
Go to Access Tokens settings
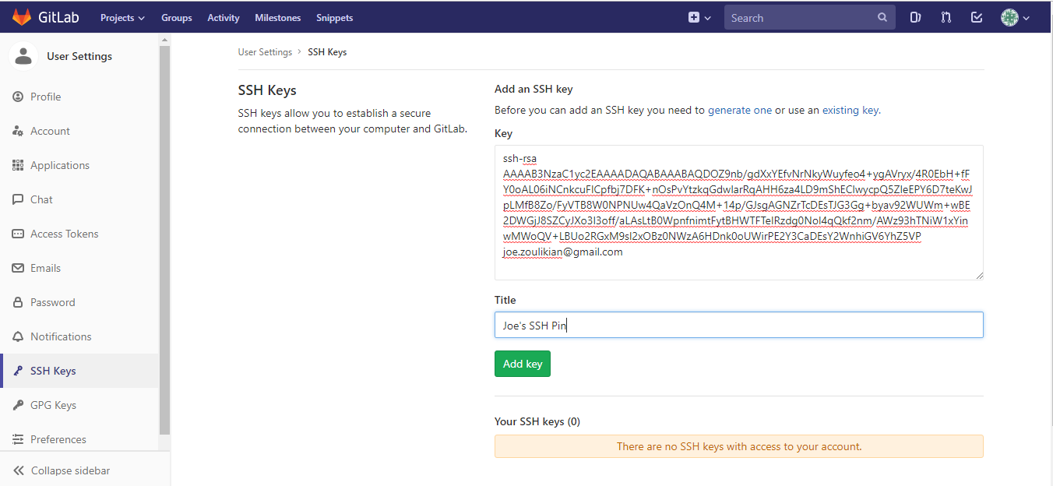pos(64,234)
